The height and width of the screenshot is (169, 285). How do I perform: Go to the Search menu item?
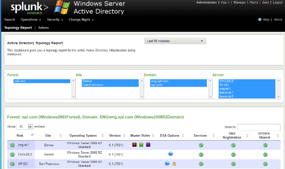[10, 20]
